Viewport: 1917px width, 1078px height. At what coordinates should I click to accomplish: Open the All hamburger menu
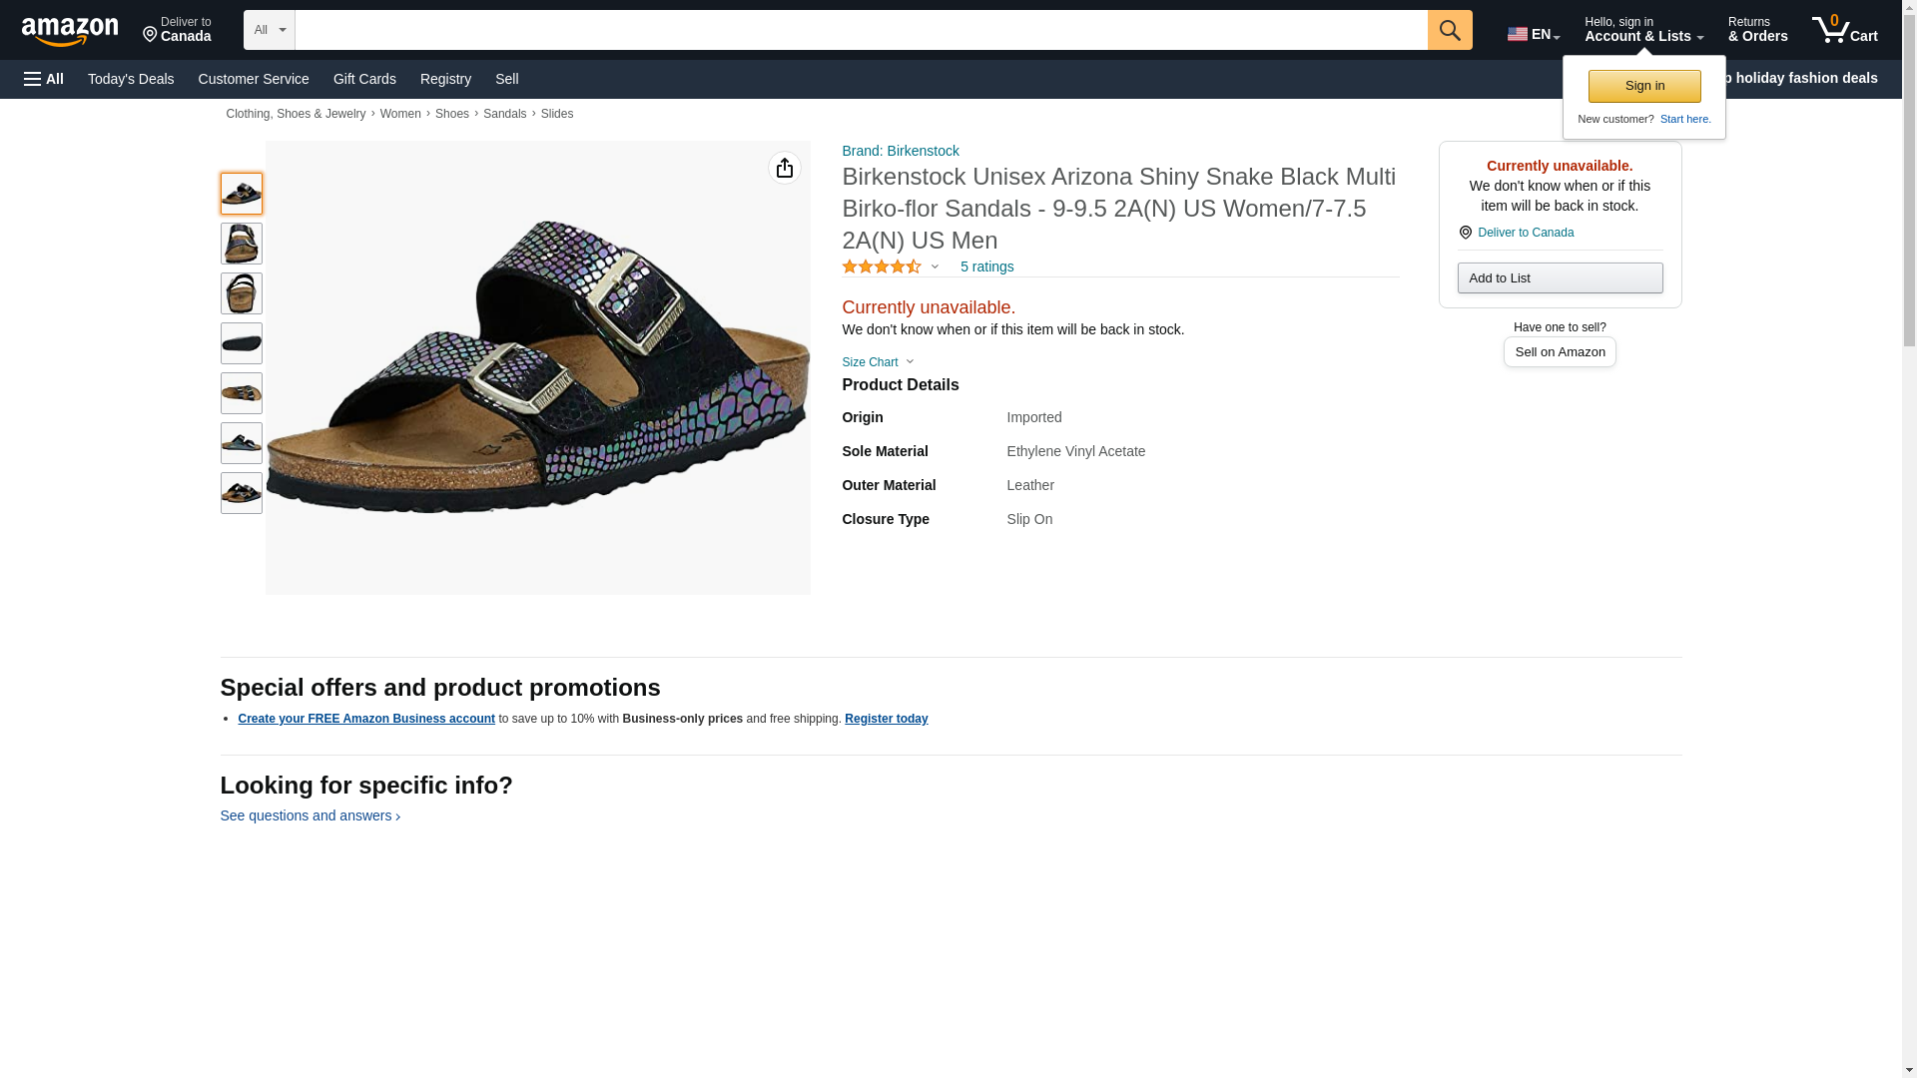pos(44,79)
